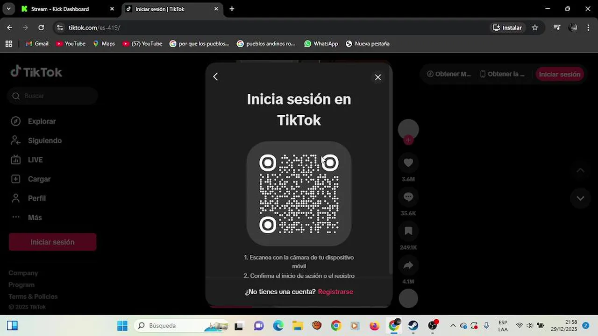Click the share arrow icon on the video

tap(408, 265)
